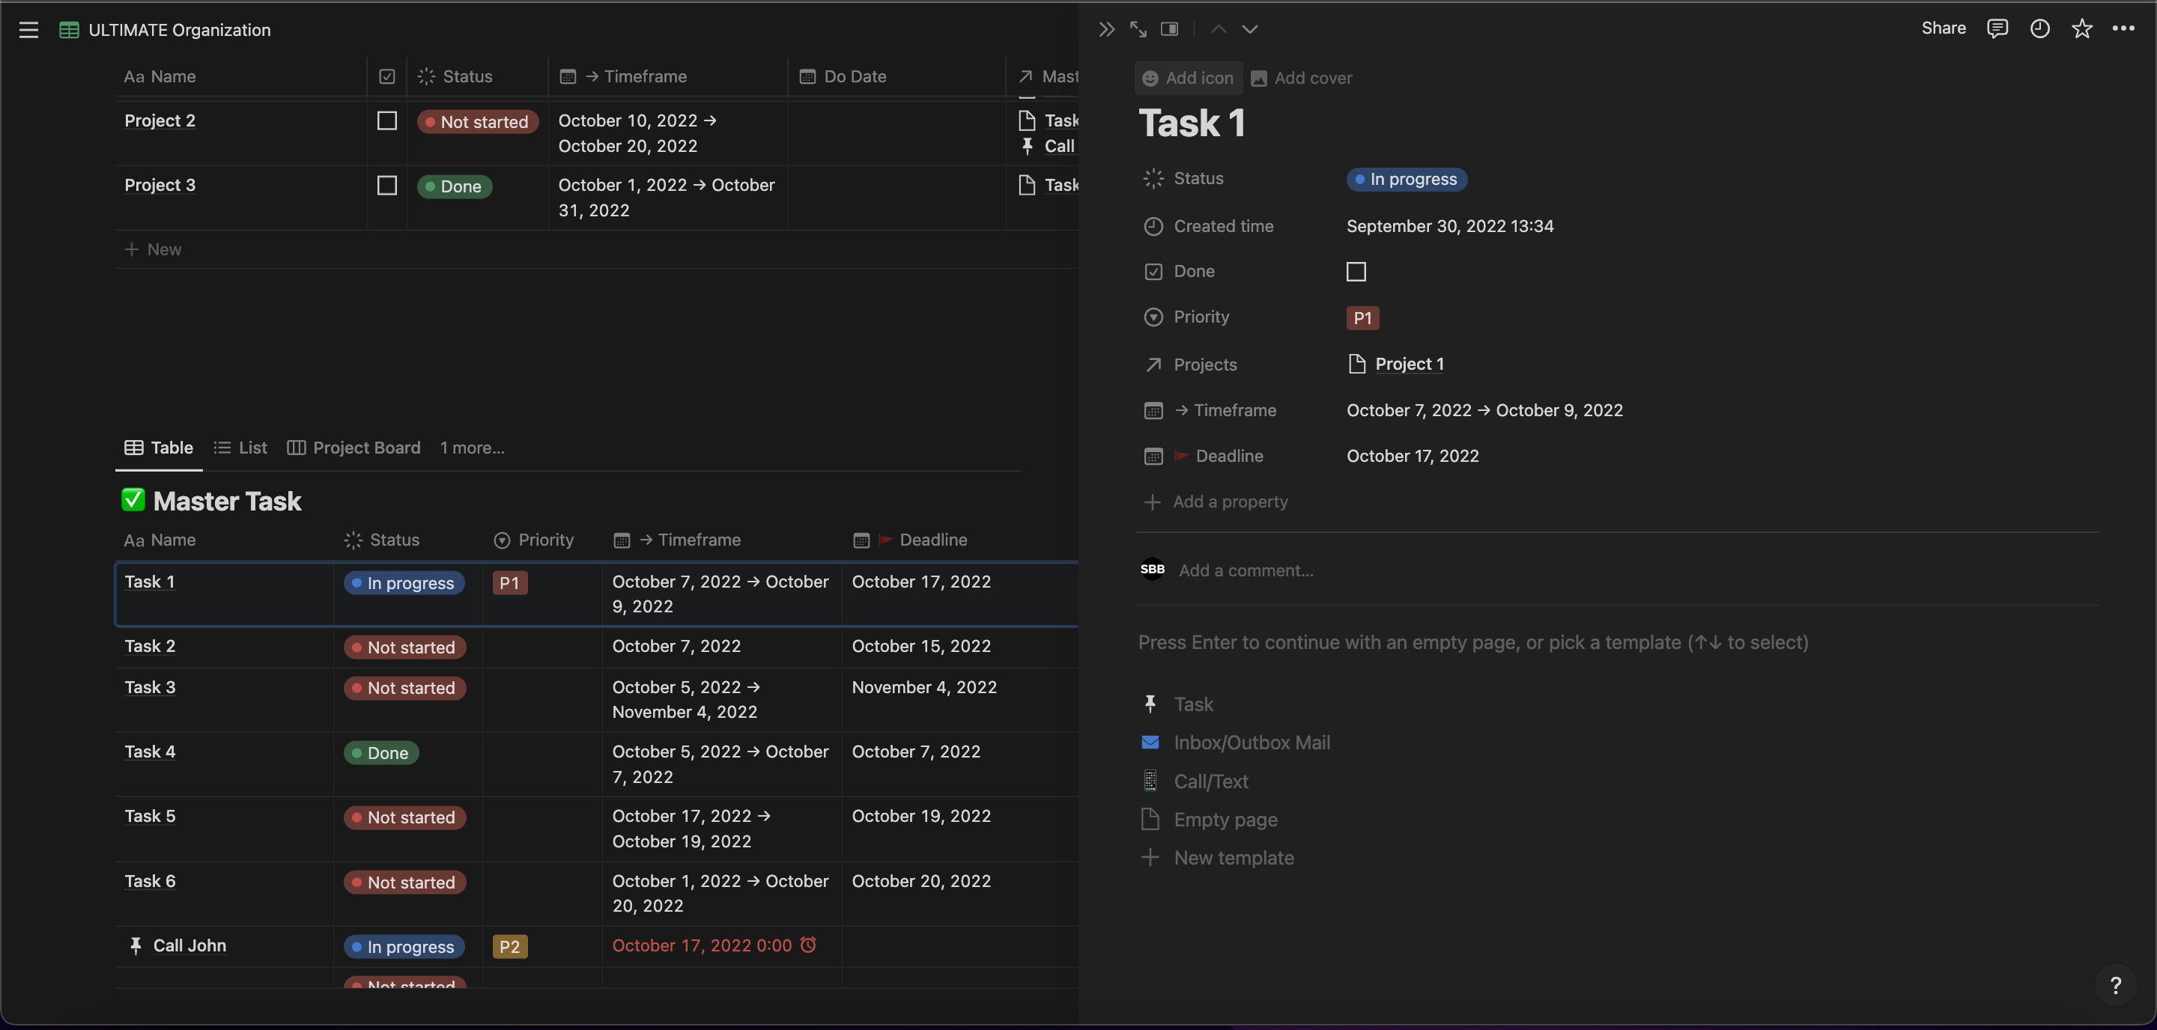Close the side peek panel
Screen dimensions: 2157x1030
[x=1106, y=29]
